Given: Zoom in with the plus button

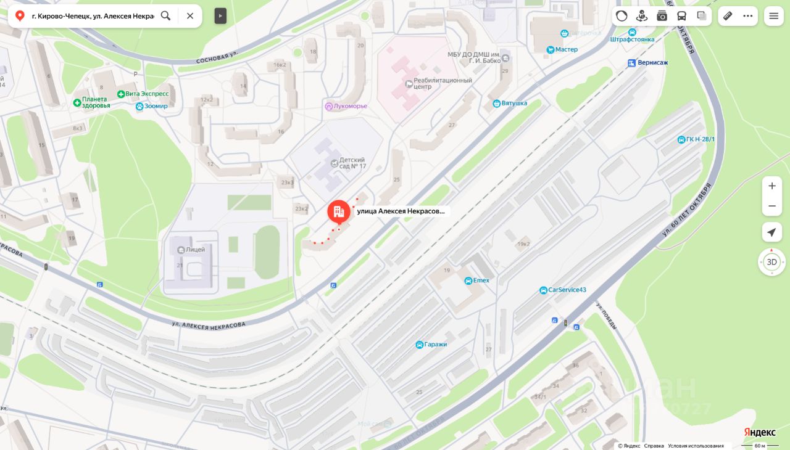Looking at the screenshot, I should click(772, 186).
